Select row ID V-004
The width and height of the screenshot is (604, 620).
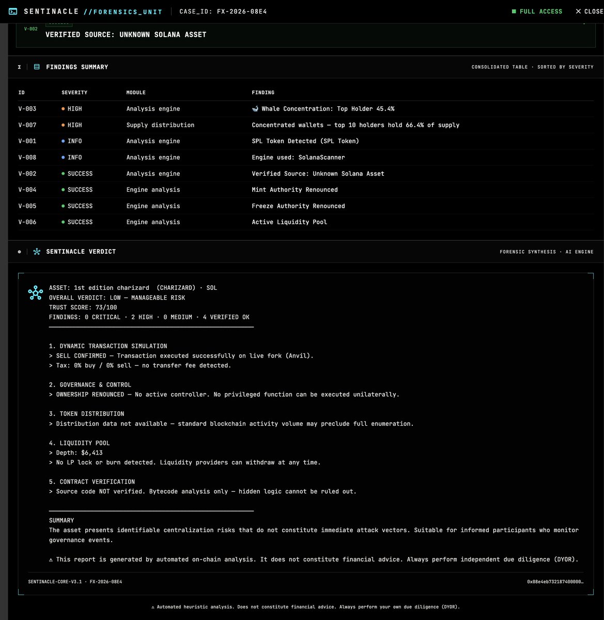27,190
